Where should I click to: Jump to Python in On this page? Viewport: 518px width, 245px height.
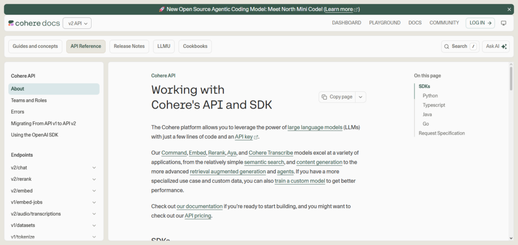tap(430, 95)
